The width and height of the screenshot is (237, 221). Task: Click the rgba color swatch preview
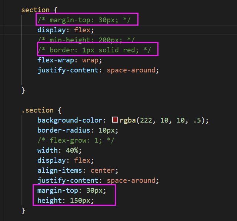coord(115,120)
